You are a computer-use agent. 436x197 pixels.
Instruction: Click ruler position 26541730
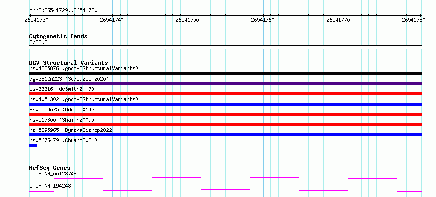pos(36,20)
